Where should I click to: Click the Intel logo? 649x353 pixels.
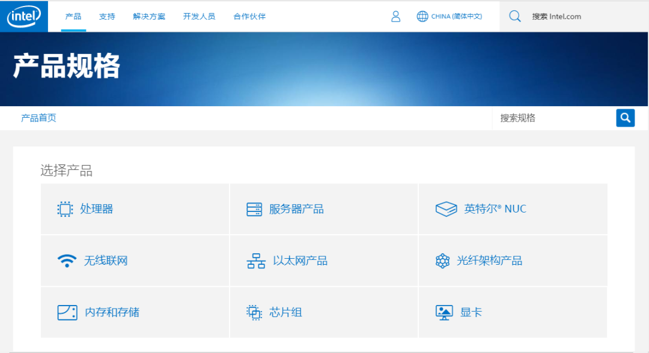24,17
